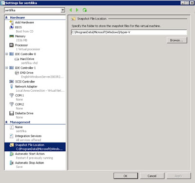Image resolution: width=195 pixels, height=183 pixels.
Task: Click the Hard Drive icon
Action: pos(17,59)
